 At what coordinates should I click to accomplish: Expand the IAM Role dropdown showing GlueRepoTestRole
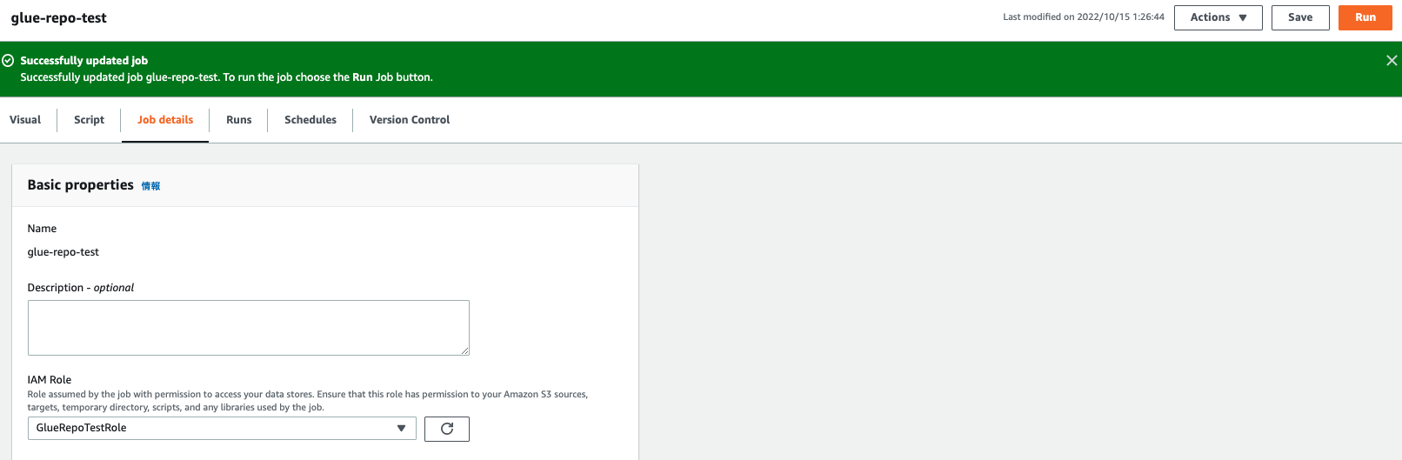tap(222, 428)
